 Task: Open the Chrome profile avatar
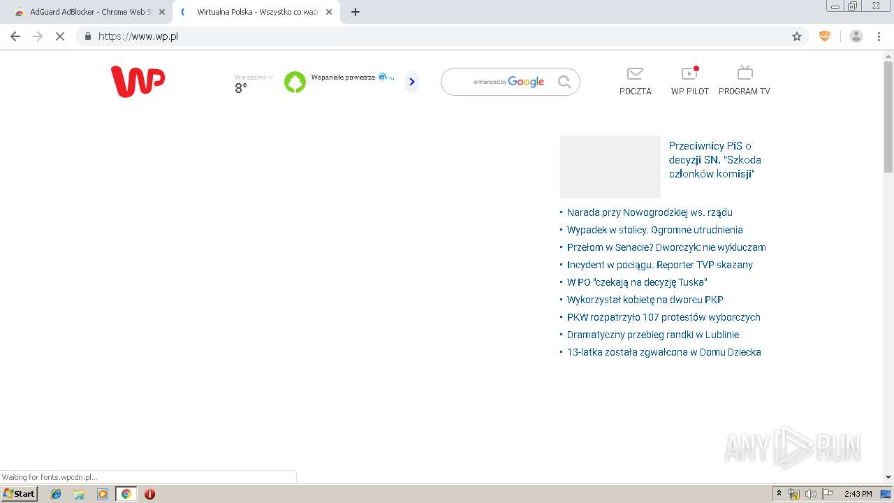pyautogui.click(x=856, y=36)
